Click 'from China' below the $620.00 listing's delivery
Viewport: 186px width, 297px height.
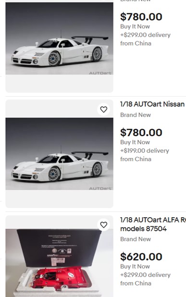click(x=136, y=284)
